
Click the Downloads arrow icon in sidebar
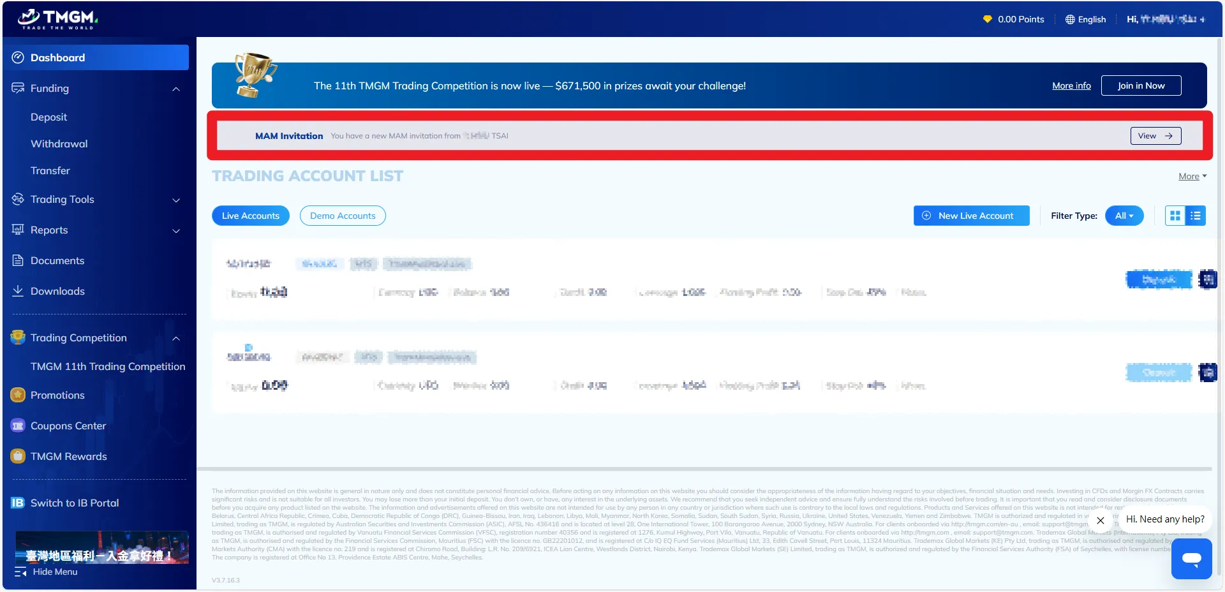pyautogui.click(x=18, y=291)
